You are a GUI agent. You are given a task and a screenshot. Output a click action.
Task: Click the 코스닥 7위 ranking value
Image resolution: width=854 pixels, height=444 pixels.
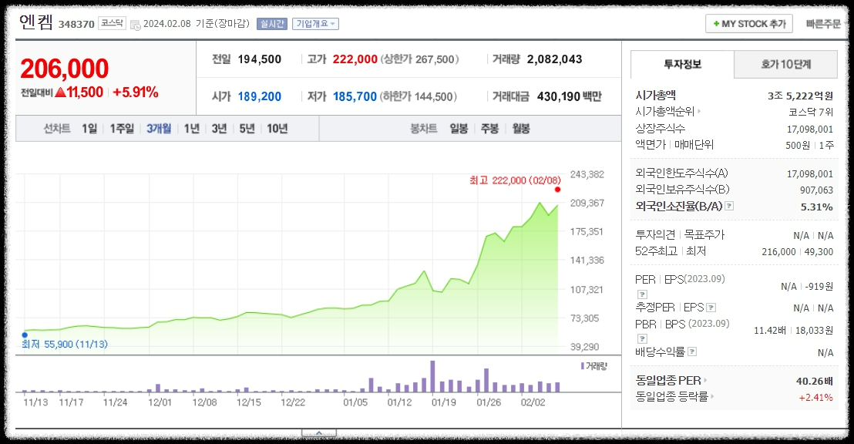tap(811, 112)
